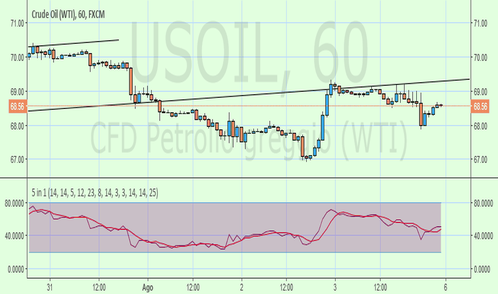
Task: Click the '2' date label on time axis
Action: pyautogui.click(x=242, y=288)
